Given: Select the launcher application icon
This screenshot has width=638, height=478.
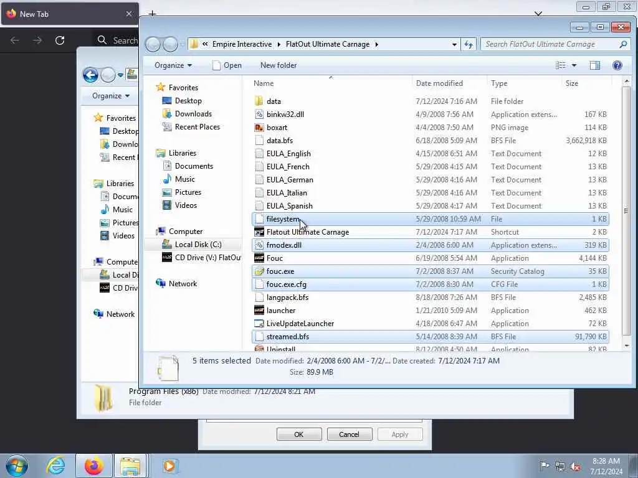Looking at the screenshot, I should tap(259, 310).
